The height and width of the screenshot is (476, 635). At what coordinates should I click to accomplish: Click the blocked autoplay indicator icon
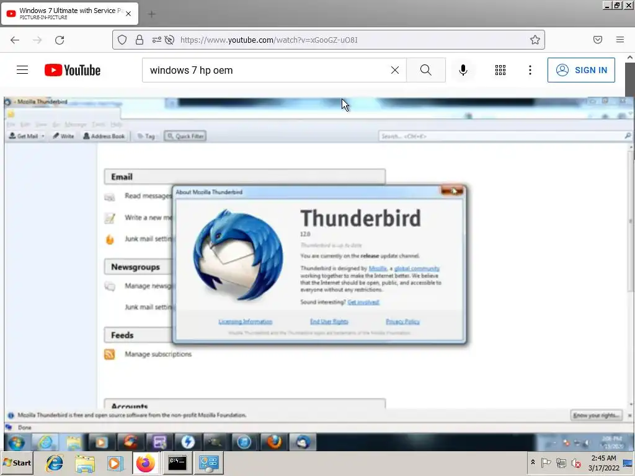point(169,40)
